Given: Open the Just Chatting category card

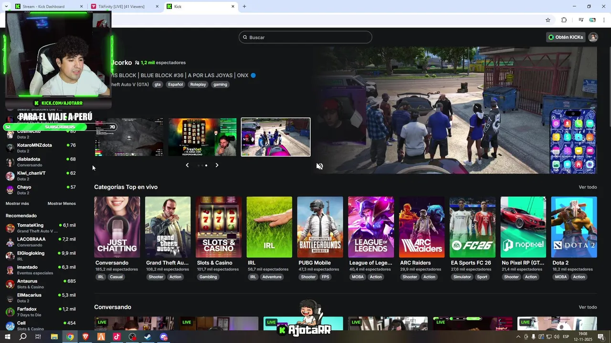Looking at the screenshot, I should 117,227.
